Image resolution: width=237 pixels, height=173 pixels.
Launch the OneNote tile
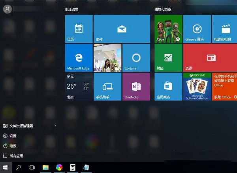pyautogui.click(x=136, y=86)
